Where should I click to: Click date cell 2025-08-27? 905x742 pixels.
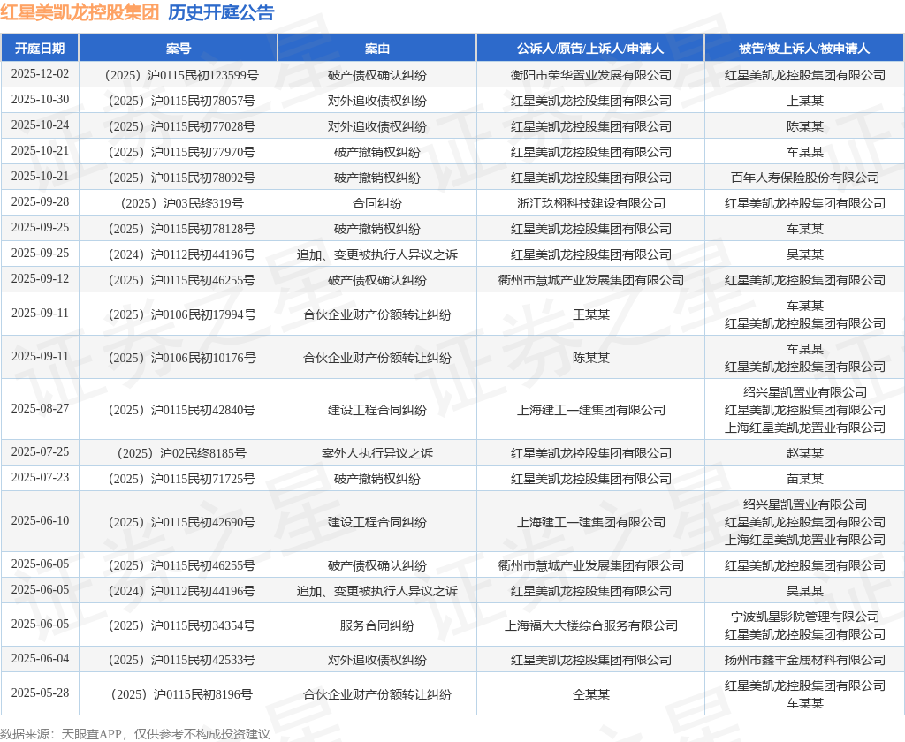click(x=40, y=408)
